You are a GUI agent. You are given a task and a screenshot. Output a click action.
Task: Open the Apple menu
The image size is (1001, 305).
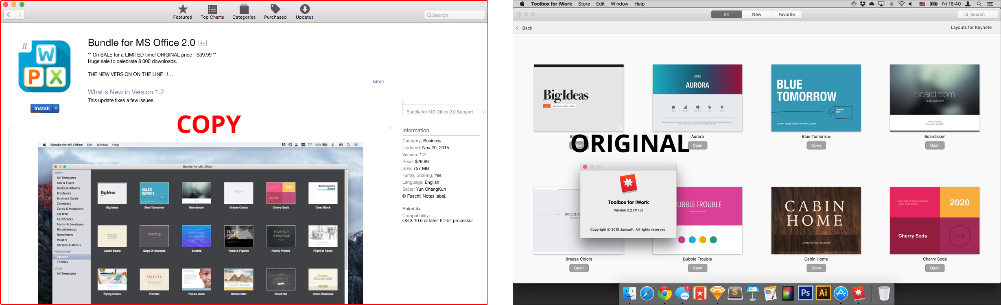(522, 4)
